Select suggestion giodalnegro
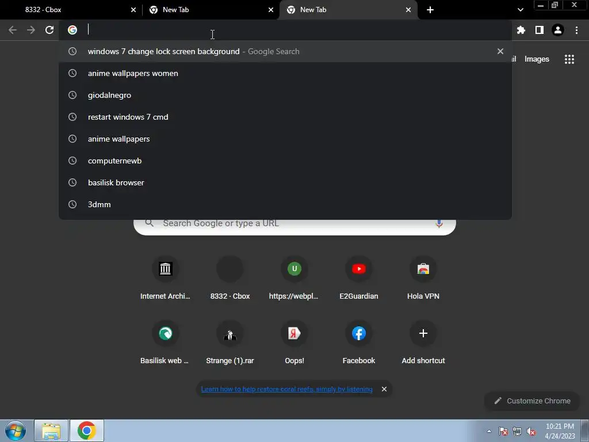 (285, 95)
